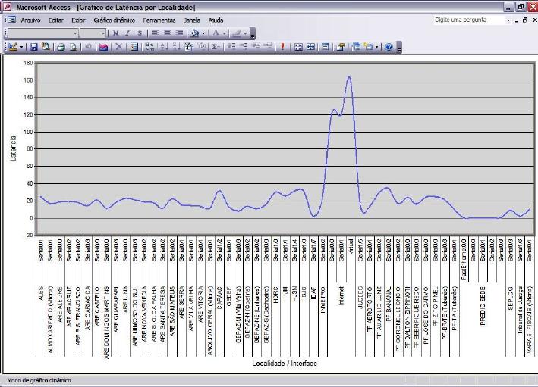Image resolution: width=538 pixels, height=387 pixels.
Task: Toggle underline (S) formatting
Action: 140,33
